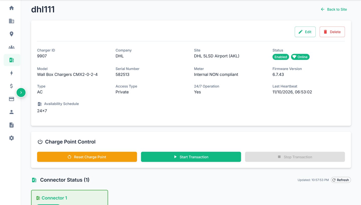Click the charger icon inside Connector 1 card
Image resolution: width=361 pixels, height=205 pixels.
(x=38, y=198)
